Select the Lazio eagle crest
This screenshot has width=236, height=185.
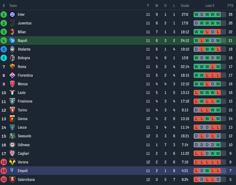pyautogui.click(x=12, y=93)
